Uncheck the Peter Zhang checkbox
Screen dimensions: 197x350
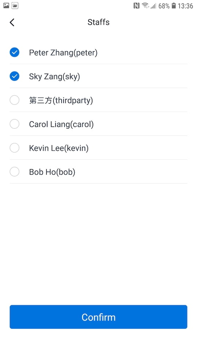pyautogui.click(x=15, y=52)
